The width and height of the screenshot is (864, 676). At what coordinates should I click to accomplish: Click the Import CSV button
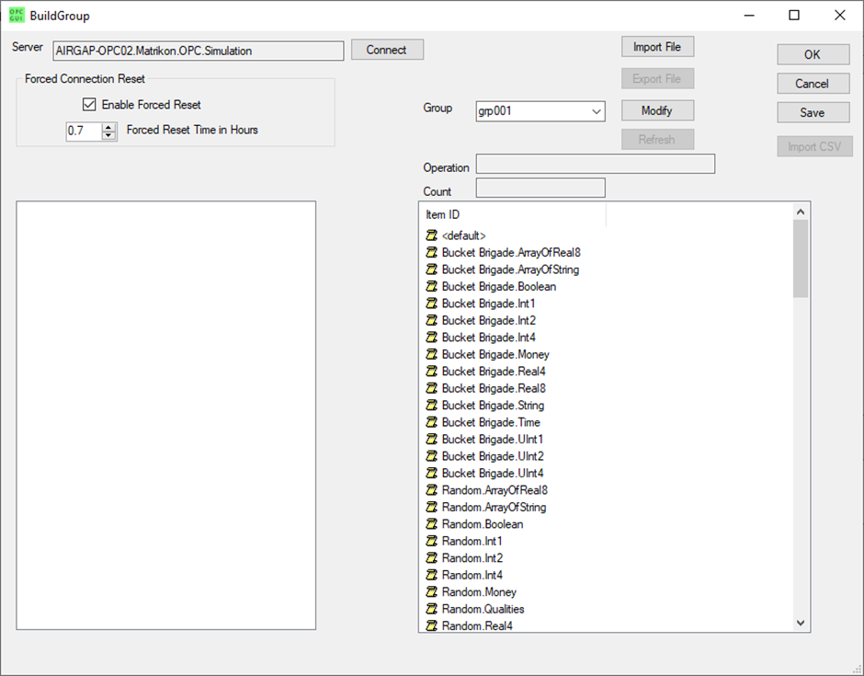815,146
